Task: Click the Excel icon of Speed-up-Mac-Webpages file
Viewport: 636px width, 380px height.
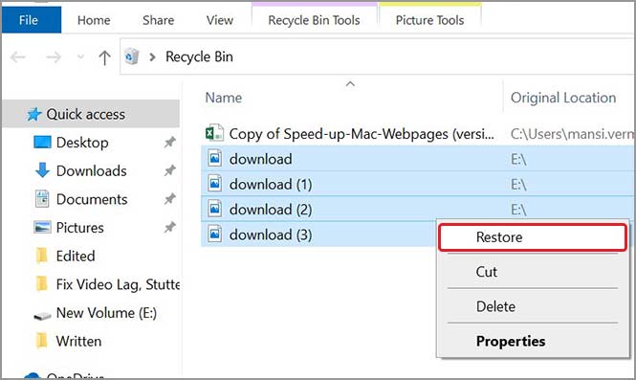Action: pos(214,133)
